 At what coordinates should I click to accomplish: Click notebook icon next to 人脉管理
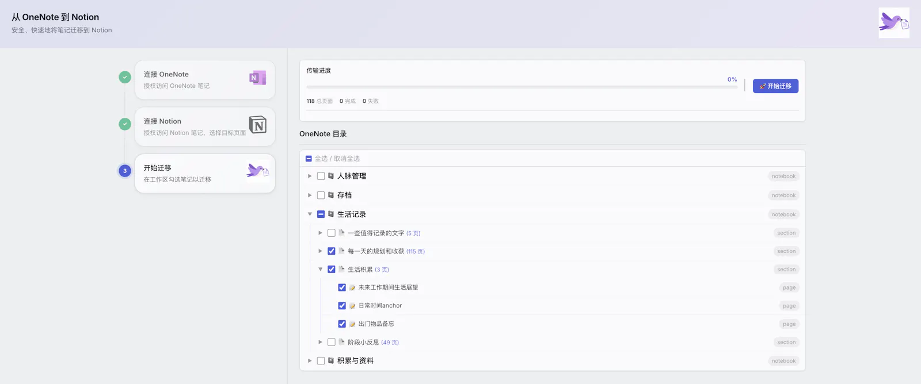pos(331,176)
